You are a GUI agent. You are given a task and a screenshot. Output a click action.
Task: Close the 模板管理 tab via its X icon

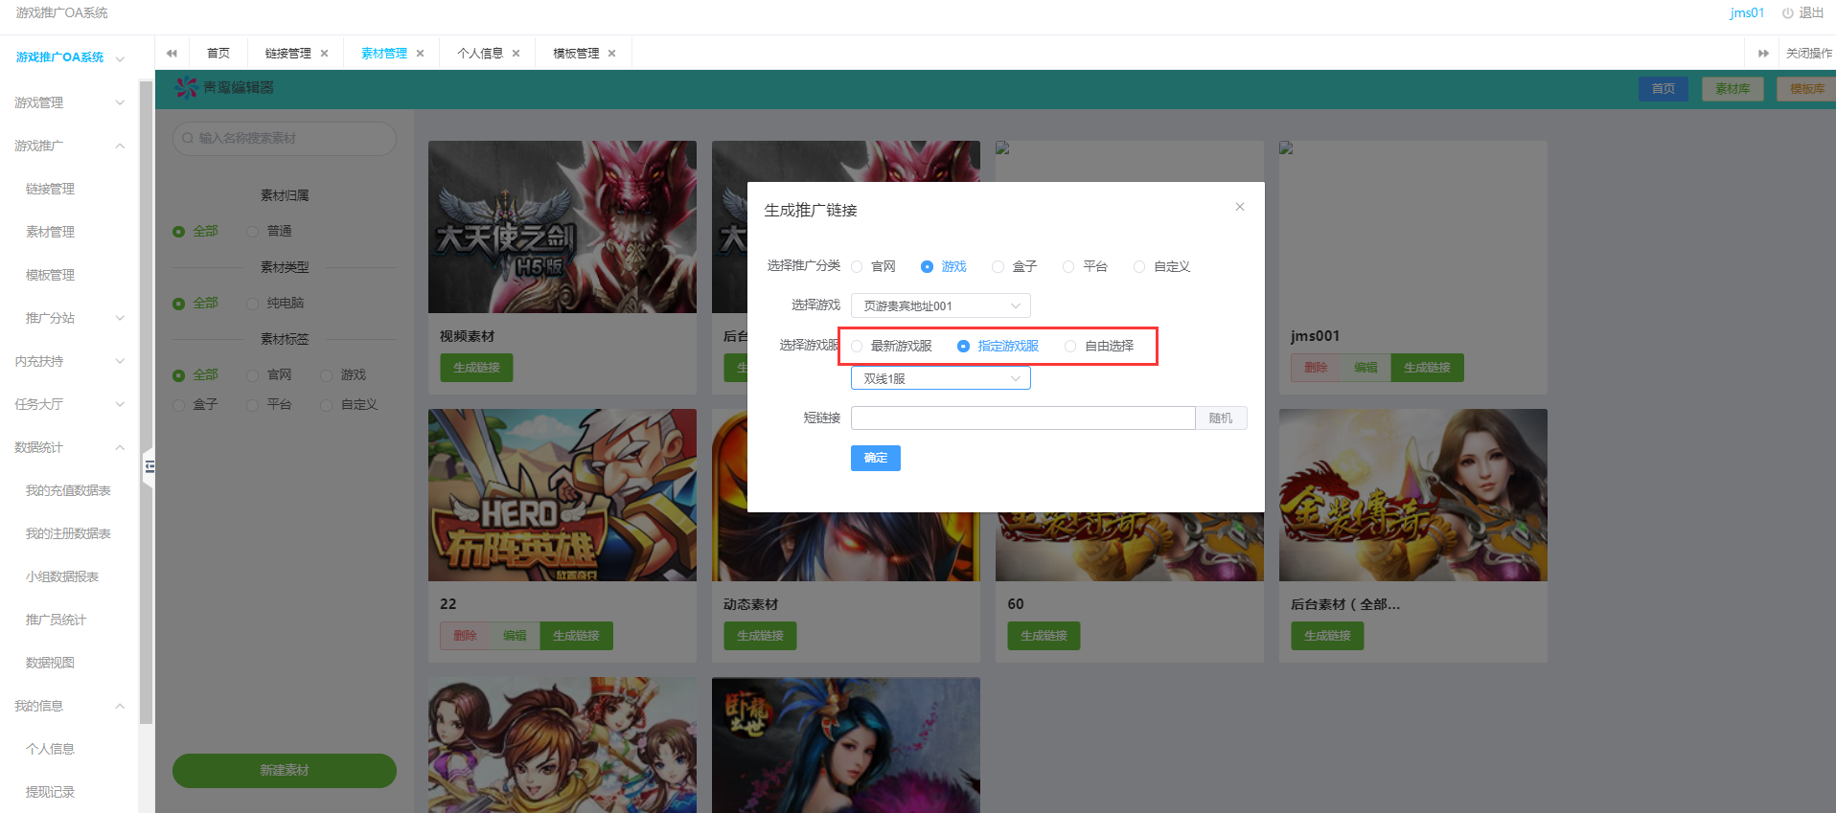pos(612,54)
